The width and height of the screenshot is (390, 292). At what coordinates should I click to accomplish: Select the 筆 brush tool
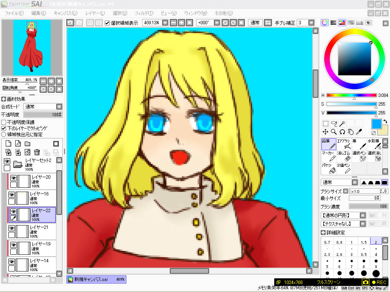click(x=359, y=144)
